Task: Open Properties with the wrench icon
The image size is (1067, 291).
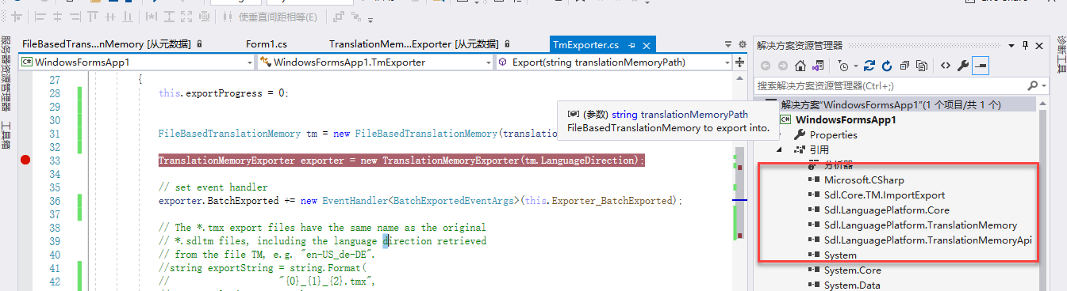Action: click(x=963, y=66)
